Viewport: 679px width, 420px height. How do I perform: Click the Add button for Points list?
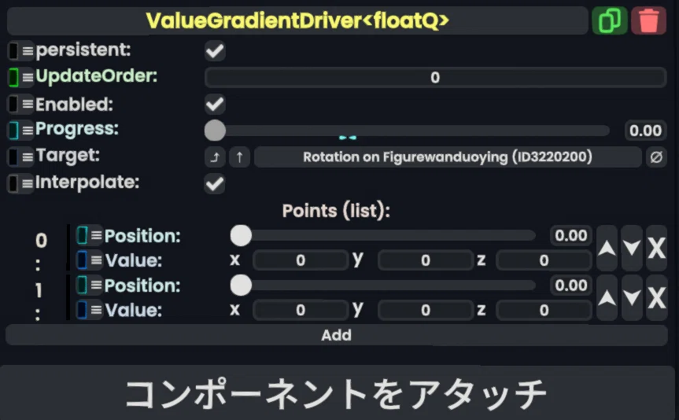point(337,335)
